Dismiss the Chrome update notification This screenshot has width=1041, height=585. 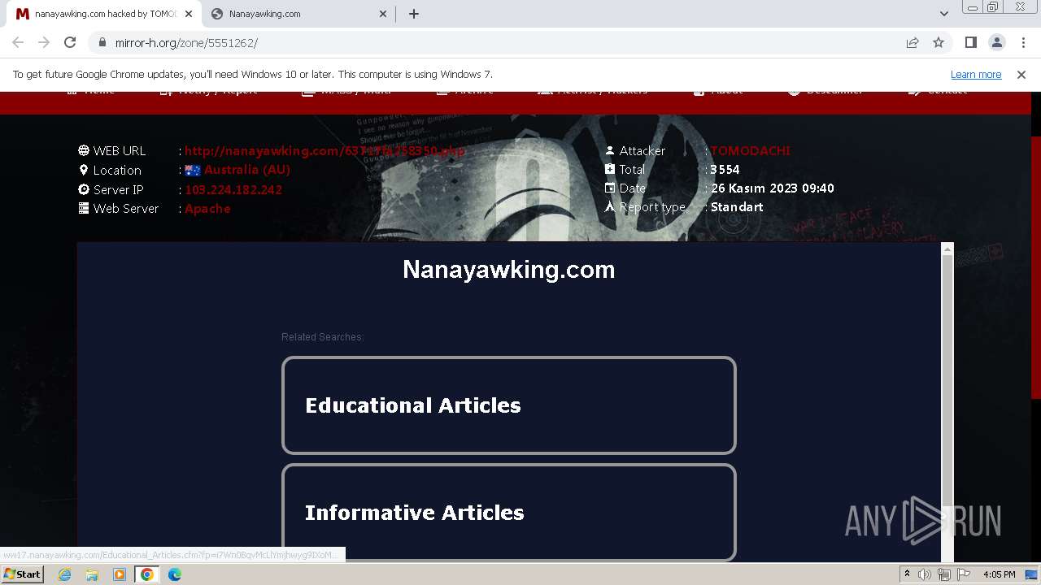click(x=1021, y=75)
